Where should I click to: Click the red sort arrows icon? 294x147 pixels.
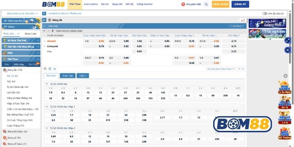[242, 20]
